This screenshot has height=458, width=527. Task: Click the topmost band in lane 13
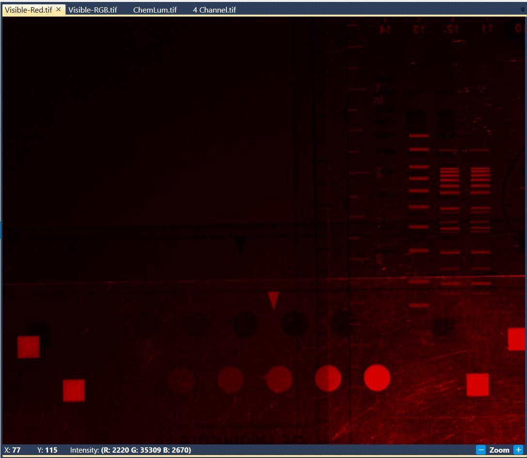[419, 136]
